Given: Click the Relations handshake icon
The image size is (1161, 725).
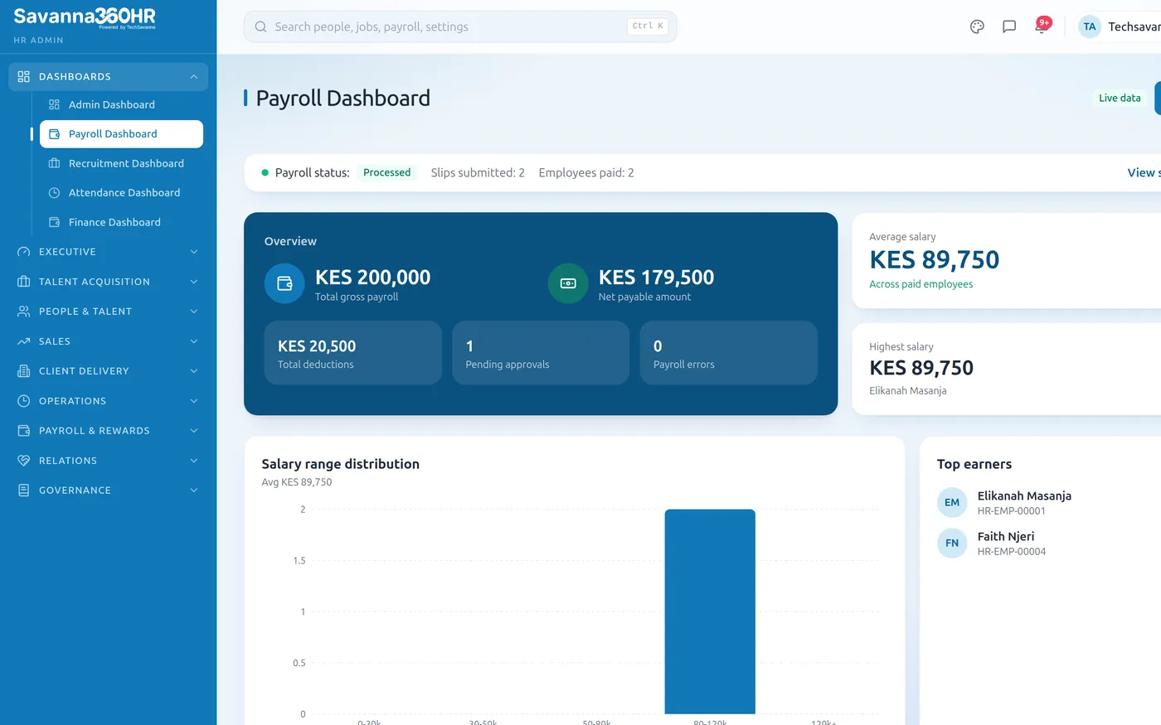Looking at the screenshot, I should tap(23, 461).
